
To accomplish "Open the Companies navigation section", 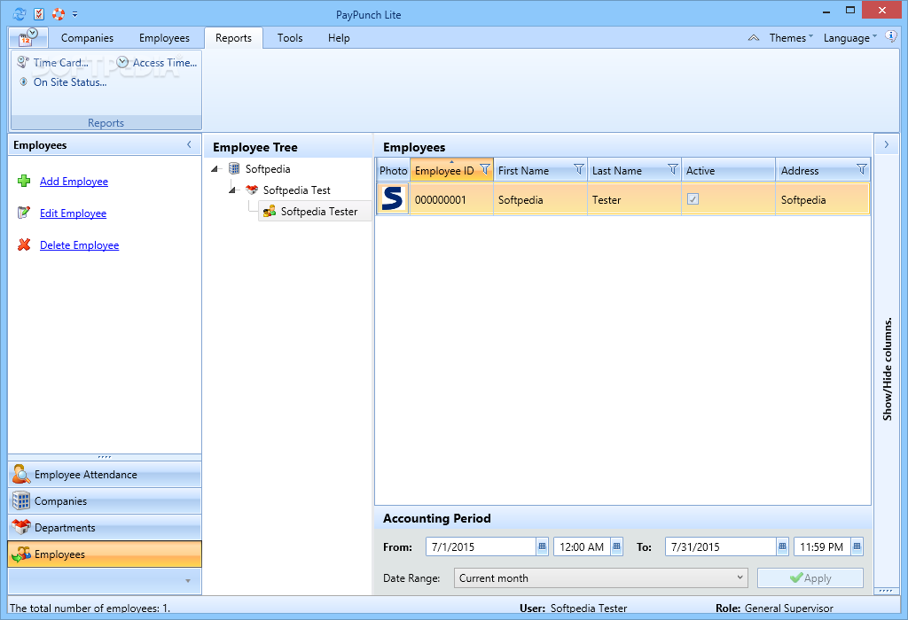I will tap(105, 500).
